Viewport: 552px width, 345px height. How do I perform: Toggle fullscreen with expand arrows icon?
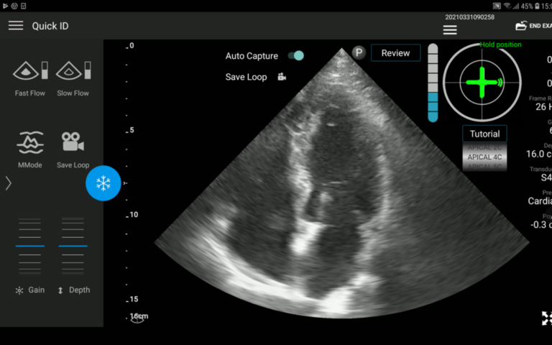click(x=547, y=318)
